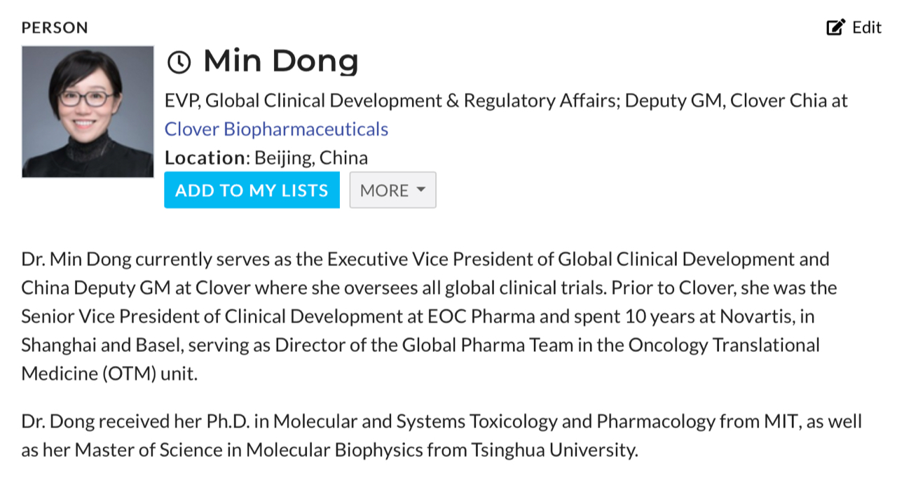Click the clock icon beside Min Dong
The image size is (897, 480).
coord(179,62)
